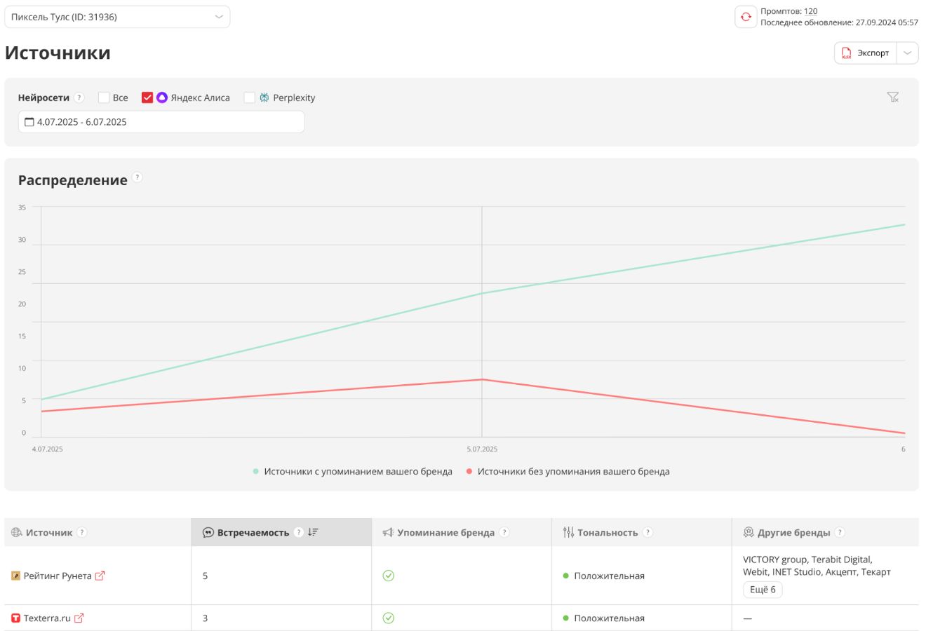Click sort icon in Встречаемость column

click(313, 532)
